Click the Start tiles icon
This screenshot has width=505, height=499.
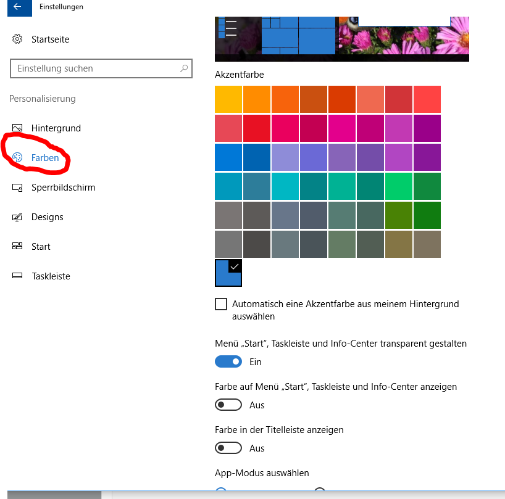click(x=17, y=246)
